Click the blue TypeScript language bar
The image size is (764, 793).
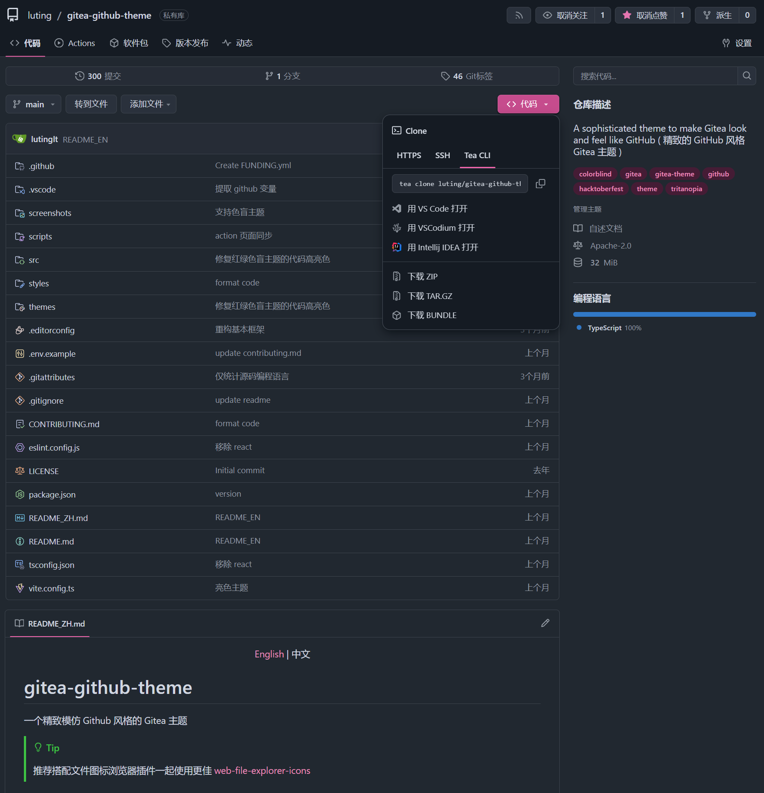(664, 314)
